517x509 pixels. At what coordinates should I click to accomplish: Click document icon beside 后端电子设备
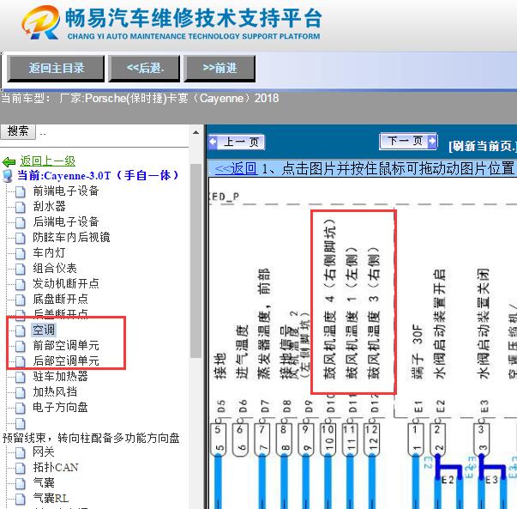20,223
